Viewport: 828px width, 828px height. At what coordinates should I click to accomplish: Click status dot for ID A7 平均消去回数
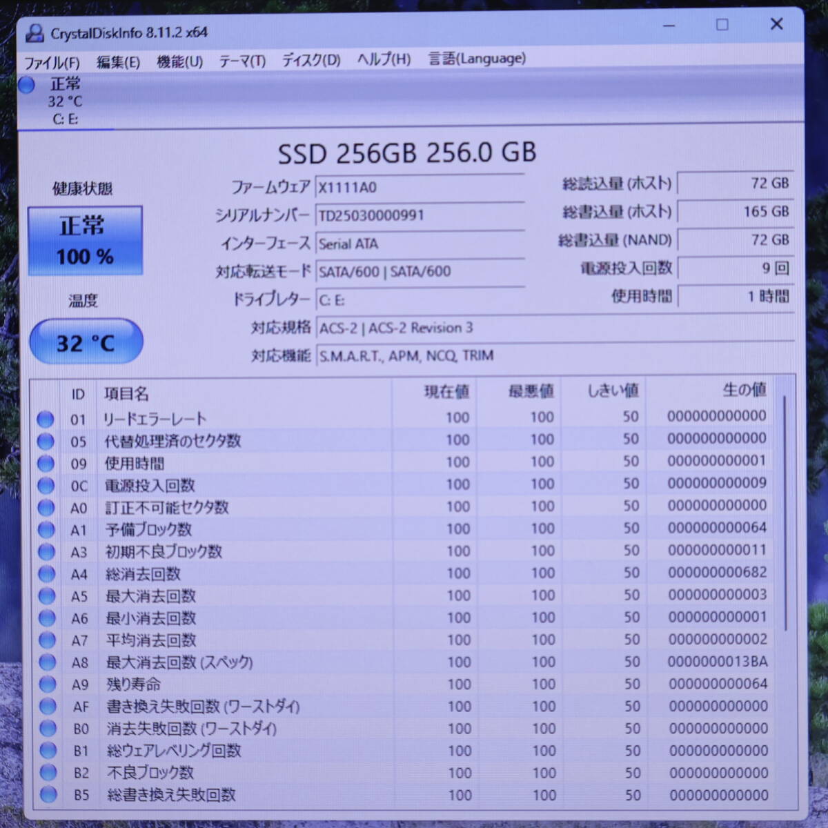coord(47,640)
